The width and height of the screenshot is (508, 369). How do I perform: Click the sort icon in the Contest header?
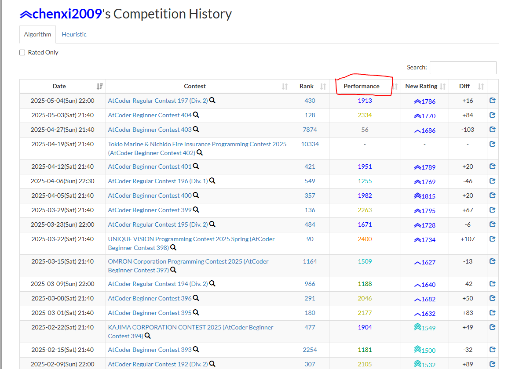(x=285, y=87)
